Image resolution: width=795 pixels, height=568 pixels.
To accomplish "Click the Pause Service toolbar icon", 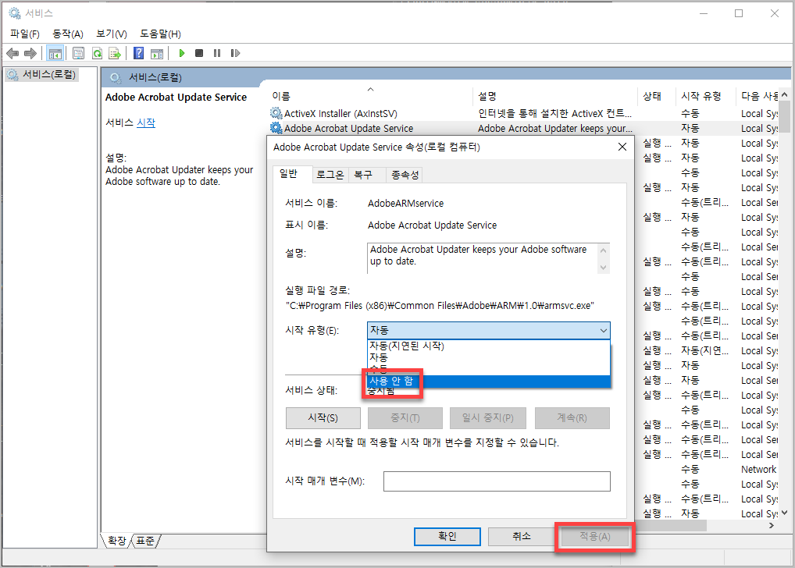I will (217, 53).
